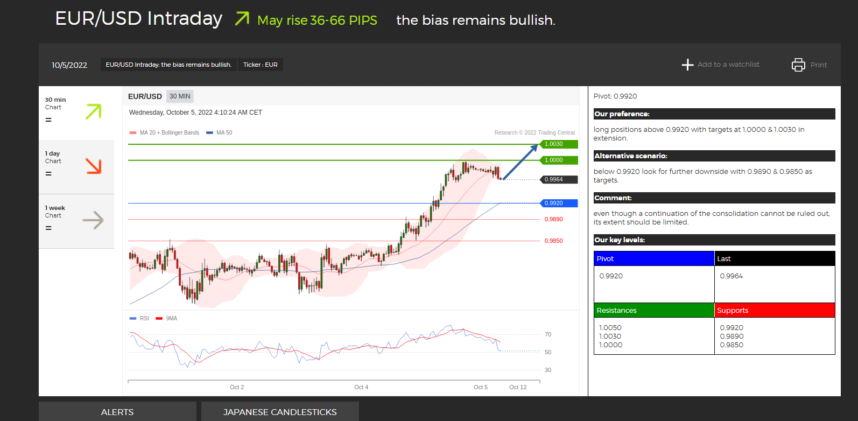Click the Our key levels heading
858x421 pixels.
[x=714, y=240]
